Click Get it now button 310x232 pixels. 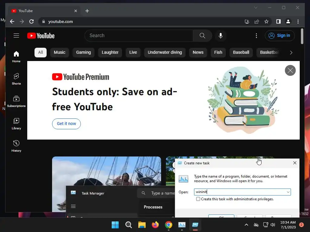coord(66,124)
